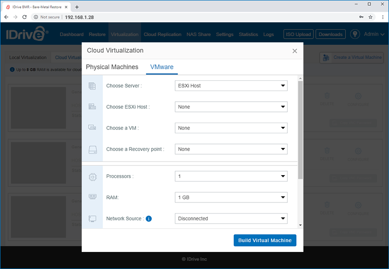Screen dimensions: 389x269
Task: Click the Processors chip icon
Action: 92,177
